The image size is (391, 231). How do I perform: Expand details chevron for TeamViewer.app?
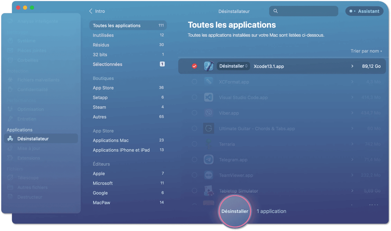click(x=352, y=175)
